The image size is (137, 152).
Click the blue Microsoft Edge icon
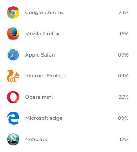13,118
